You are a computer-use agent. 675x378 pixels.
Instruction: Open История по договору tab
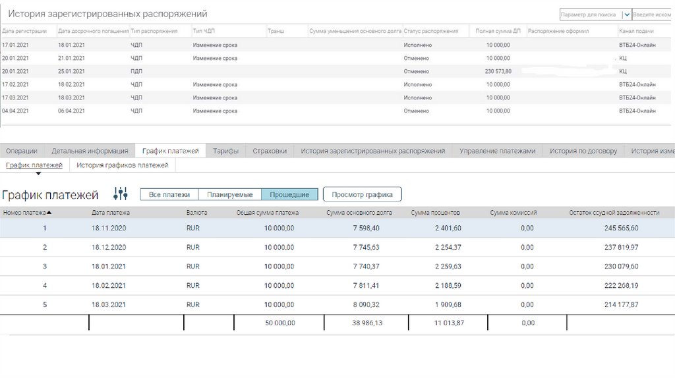point(583,151)
